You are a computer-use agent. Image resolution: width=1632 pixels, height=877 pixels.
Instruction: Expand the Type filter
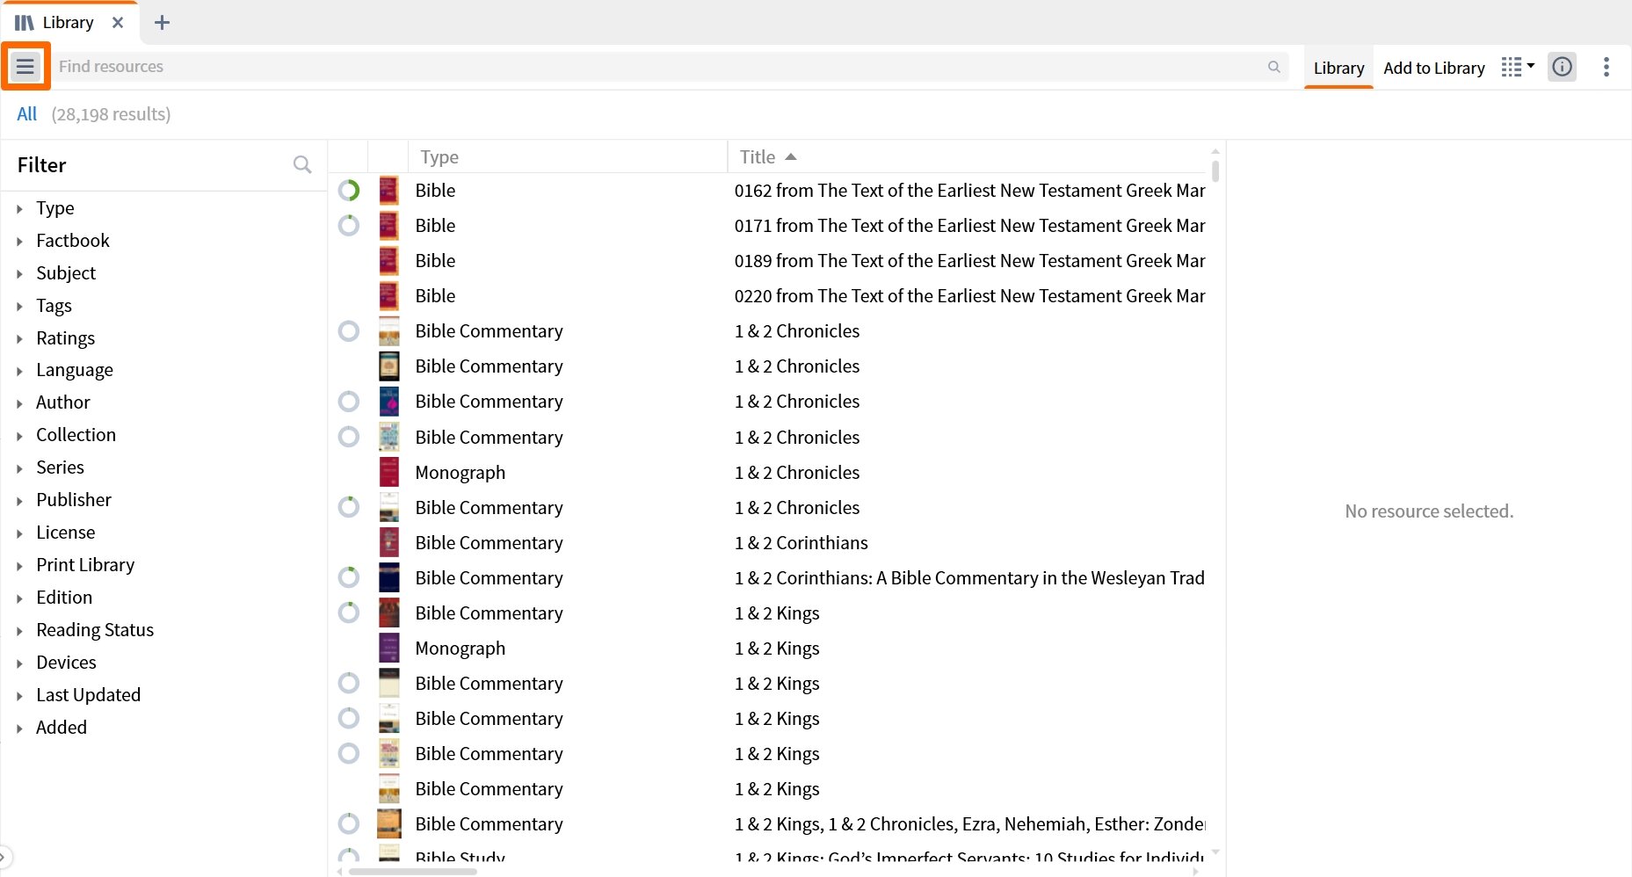click(x=19, y=209)
